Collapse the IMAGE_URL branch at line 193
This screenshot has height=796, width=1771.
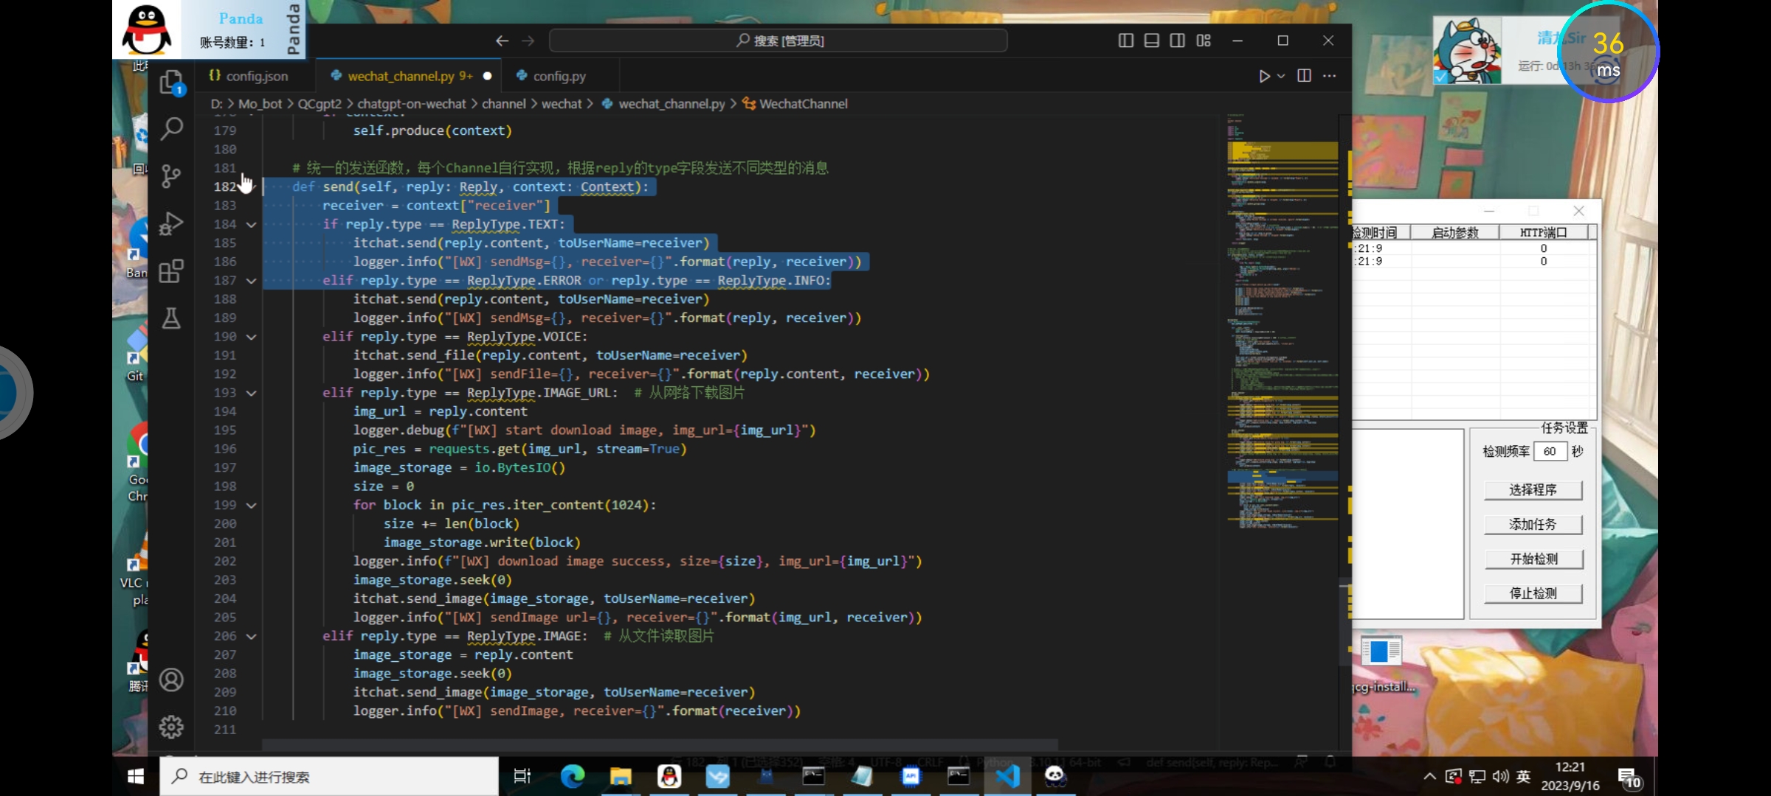click(x=251, y=393)
